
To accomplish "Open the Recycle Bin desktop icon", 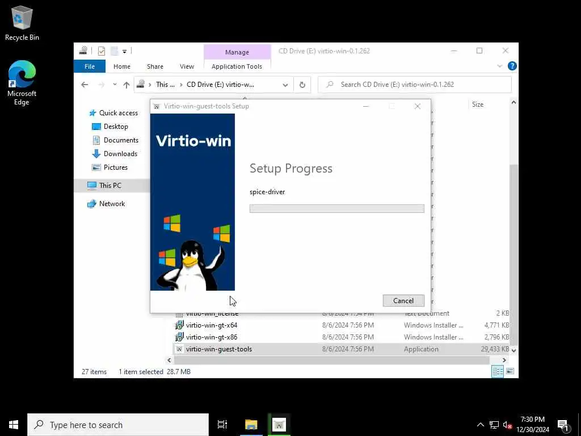I will [22, 24].
